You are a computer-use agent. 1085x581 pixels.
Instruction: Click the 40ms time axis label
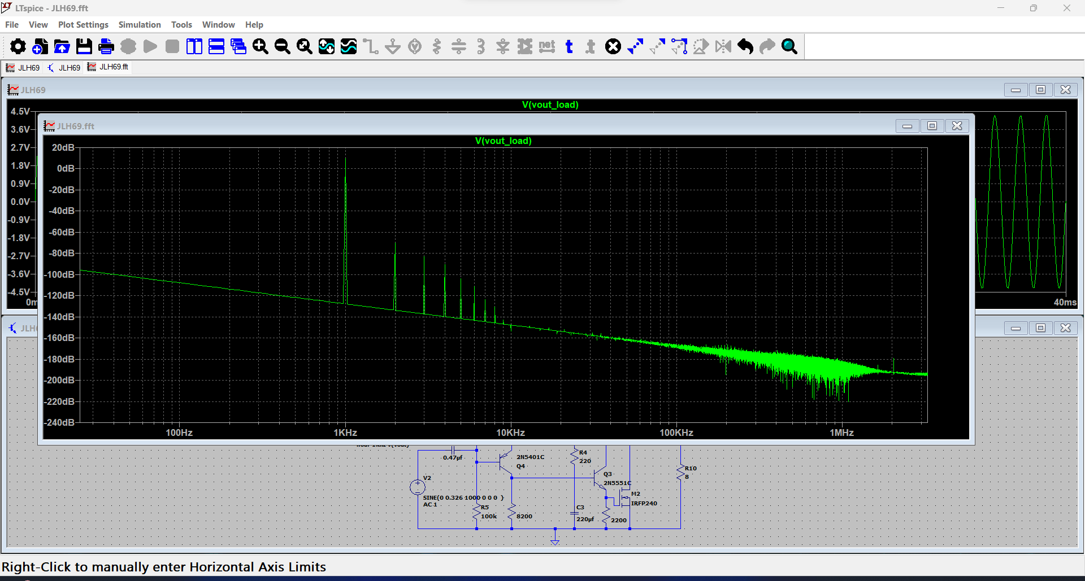(1065, 302)
